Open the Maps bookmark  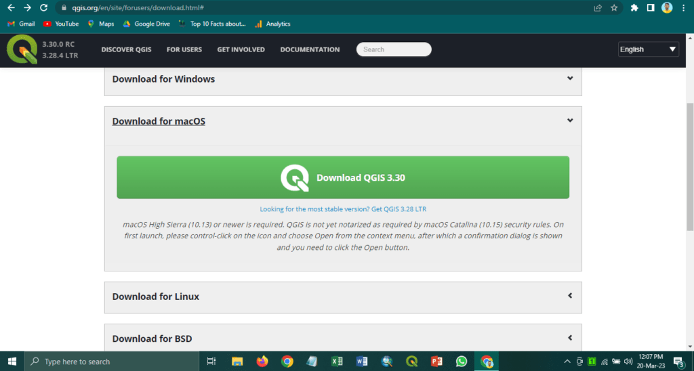coord(101,24)
